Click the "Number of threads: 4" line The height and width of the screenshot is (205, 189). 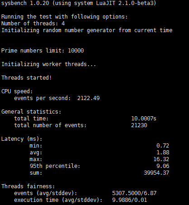[x=33, y=24]
